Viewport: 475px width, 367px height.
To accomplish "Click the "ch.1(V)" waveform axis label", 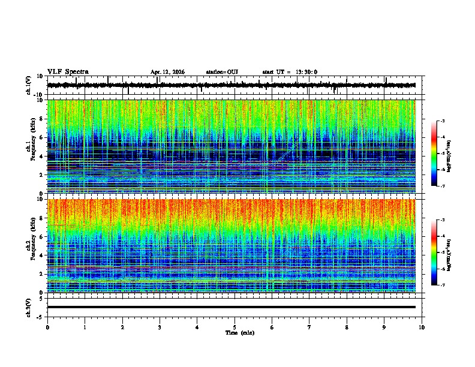I will (x=29, y=85).
